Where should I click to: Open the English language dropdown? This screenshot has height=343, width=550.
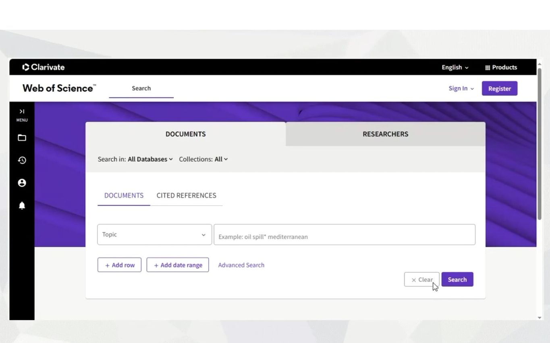pos(455,67)
